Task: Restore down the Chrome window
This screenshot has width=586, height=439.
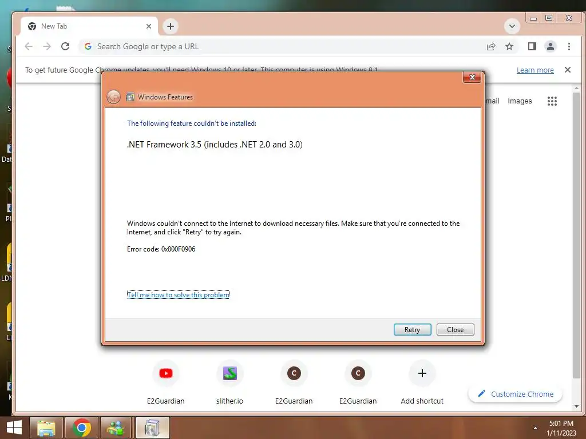Action: [549, 18]
